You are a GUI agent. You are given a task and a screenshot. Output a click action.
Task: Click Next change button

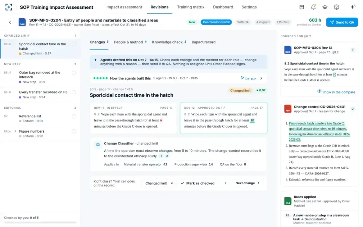(248, 183)
